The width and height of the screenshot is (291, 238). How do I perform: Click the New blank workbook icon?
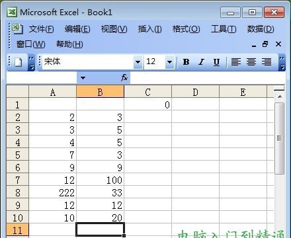[x=18, y=62]
